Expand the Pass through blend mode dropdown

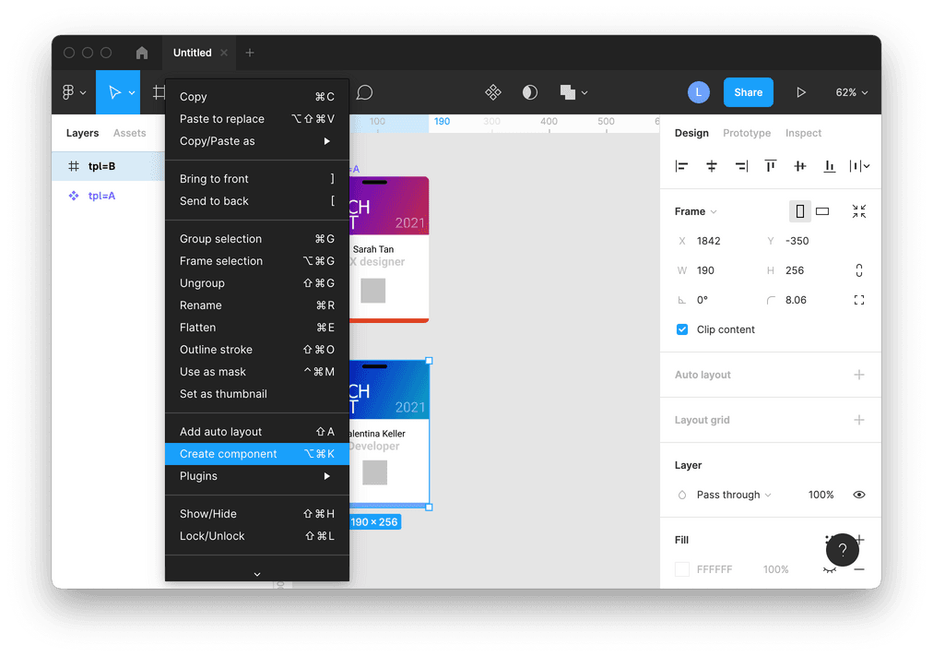coord(734,495)
